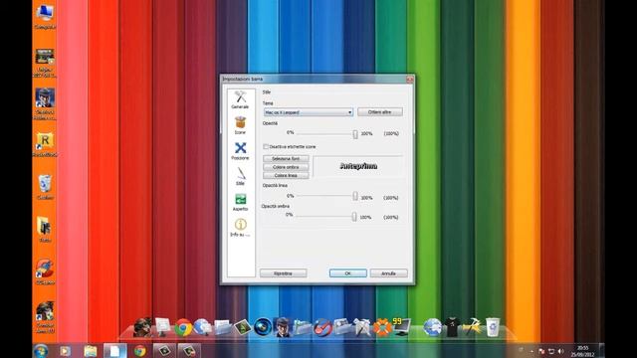Click the black t-shirt icon in dock
This screenshot has height=358, width=637.
click(452, 327)
